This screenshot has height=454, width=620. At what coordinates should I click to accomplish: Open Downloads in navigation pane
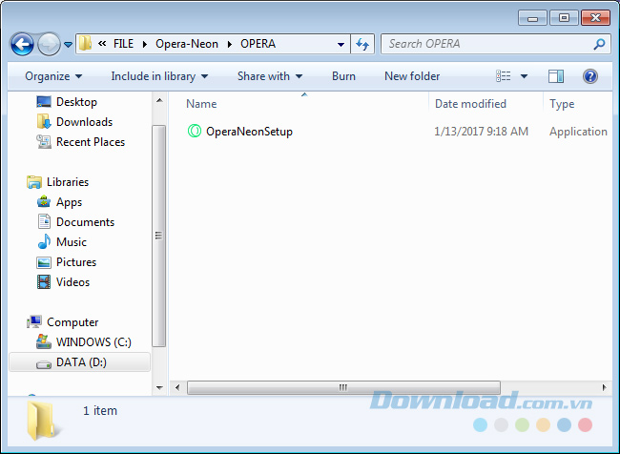point(84,122)
